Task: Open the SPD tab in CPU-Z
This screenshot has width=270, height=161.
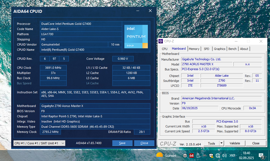Action: [x=206, y=49]
